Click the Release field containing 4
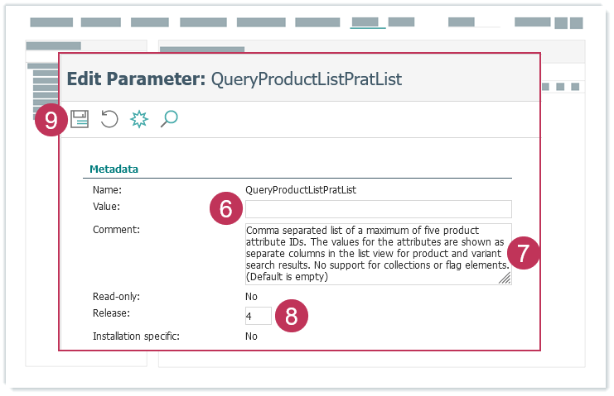 click(x=258, y=316)
